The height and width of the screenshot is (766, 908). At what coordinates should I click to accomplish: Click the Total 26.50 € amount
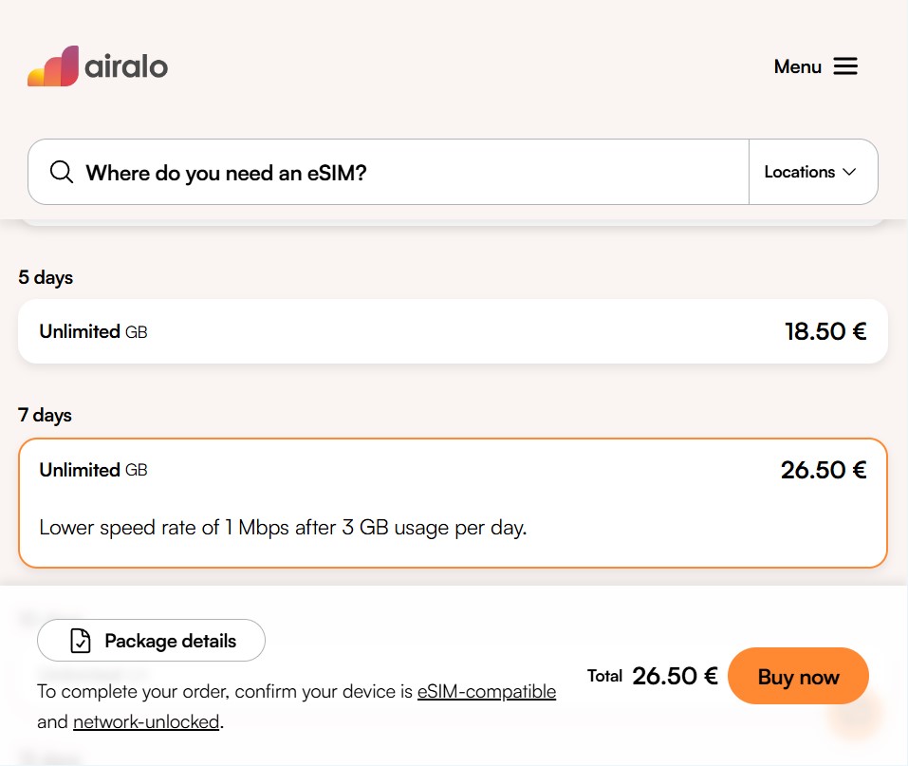[675, 676]
